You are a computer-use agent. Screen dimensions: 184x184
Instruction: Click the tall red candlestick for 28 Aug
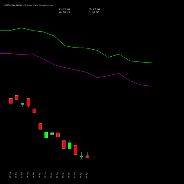(x=28, y=102)
